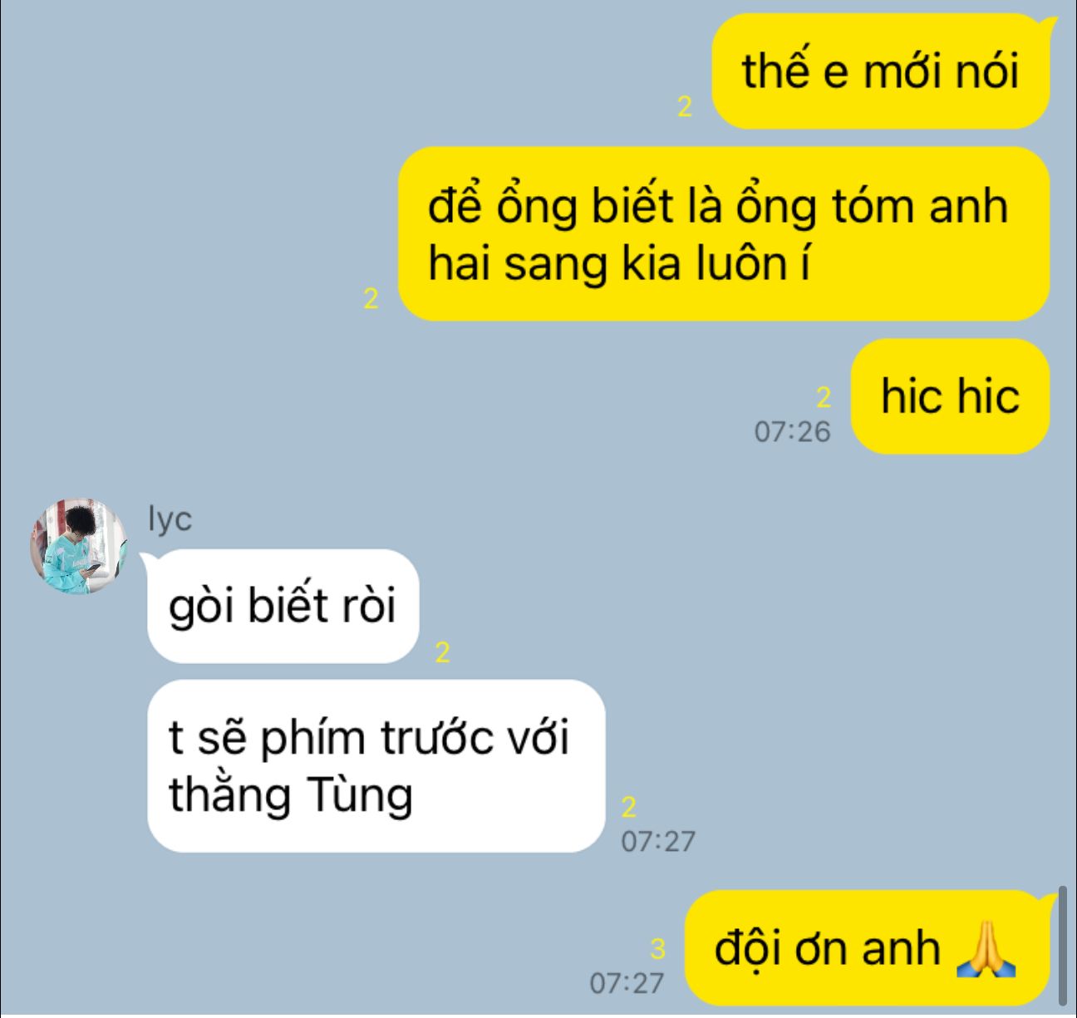
Task: Click the praying hands emoji
Action: pos(986,949)
